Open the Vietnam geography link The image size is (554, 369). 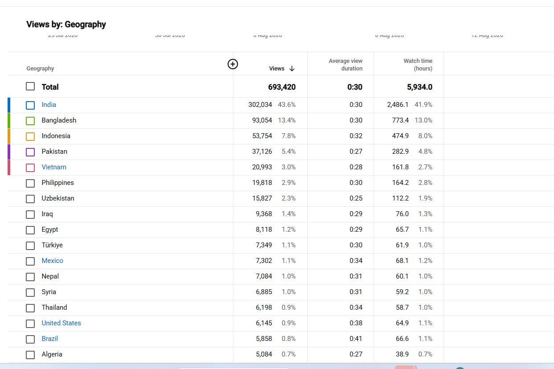(x=54, y=167)
